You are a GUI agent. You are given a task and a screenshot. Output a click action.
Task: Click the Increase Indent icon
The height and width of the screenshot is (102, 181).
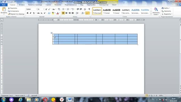pyautogui.click(x=81, y=9)
